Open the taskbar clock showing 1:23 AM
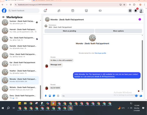Screen dimensions: 147x115 pos(137,108)
